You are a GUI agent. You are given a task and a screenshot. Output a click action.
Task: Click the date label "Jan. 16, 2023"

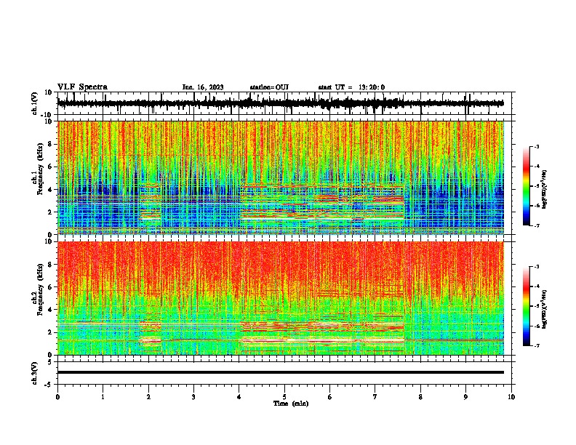coord(203,87)
